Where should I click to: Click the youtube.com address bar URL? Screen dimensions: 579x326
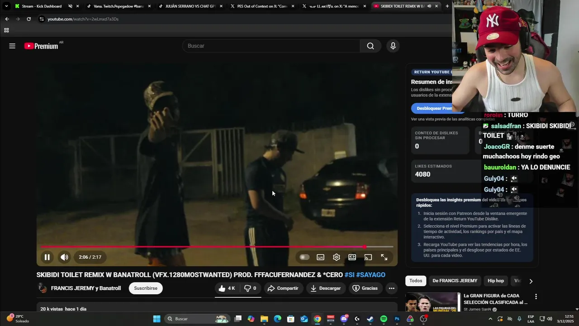pos(83,19)
